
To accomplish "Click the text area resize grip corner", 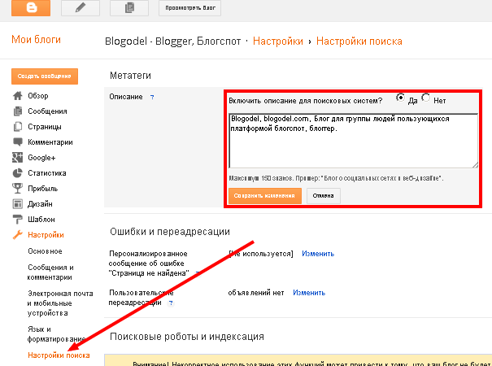I will click(475, 165).
